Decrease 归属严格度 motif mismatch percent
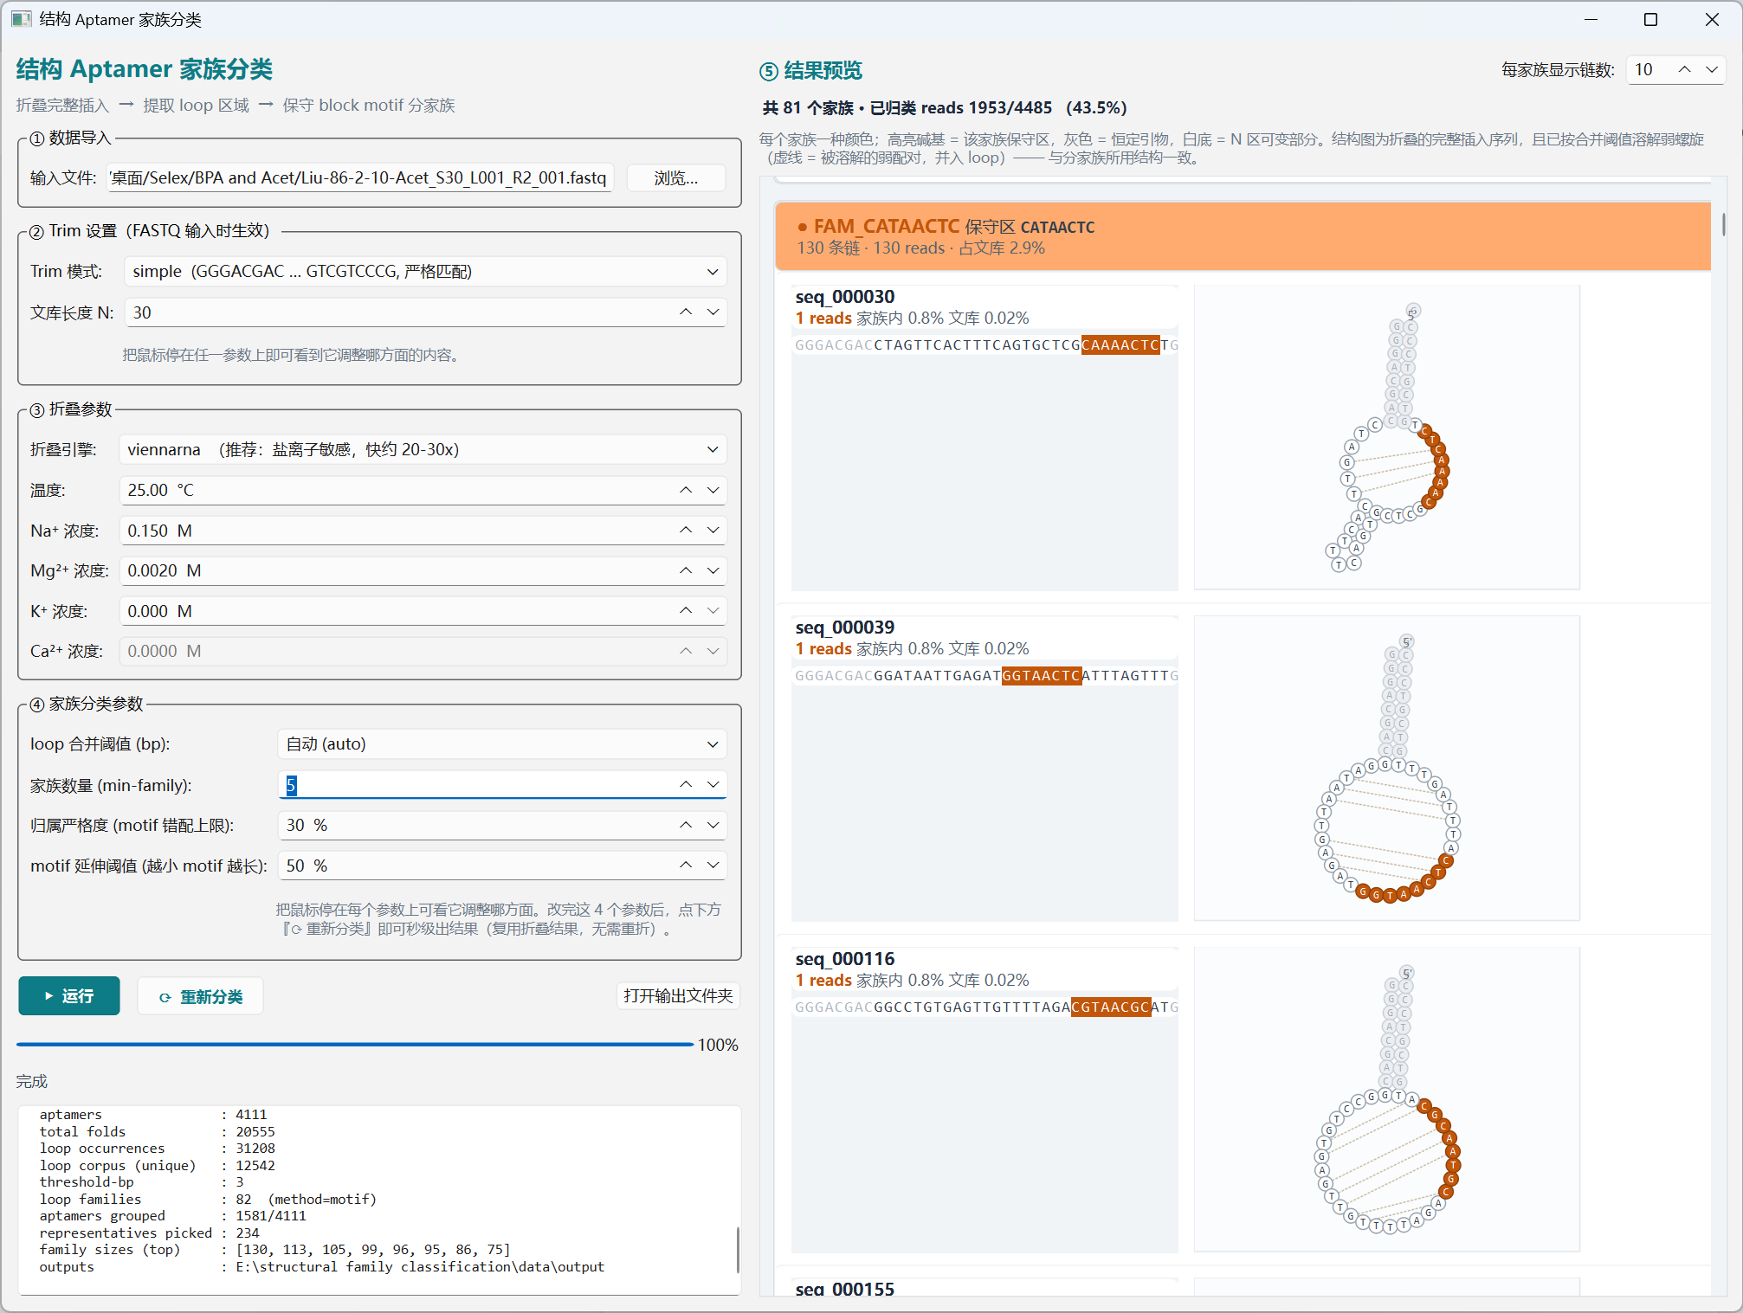This screenshot has height=1313, width=1743. 713,826
